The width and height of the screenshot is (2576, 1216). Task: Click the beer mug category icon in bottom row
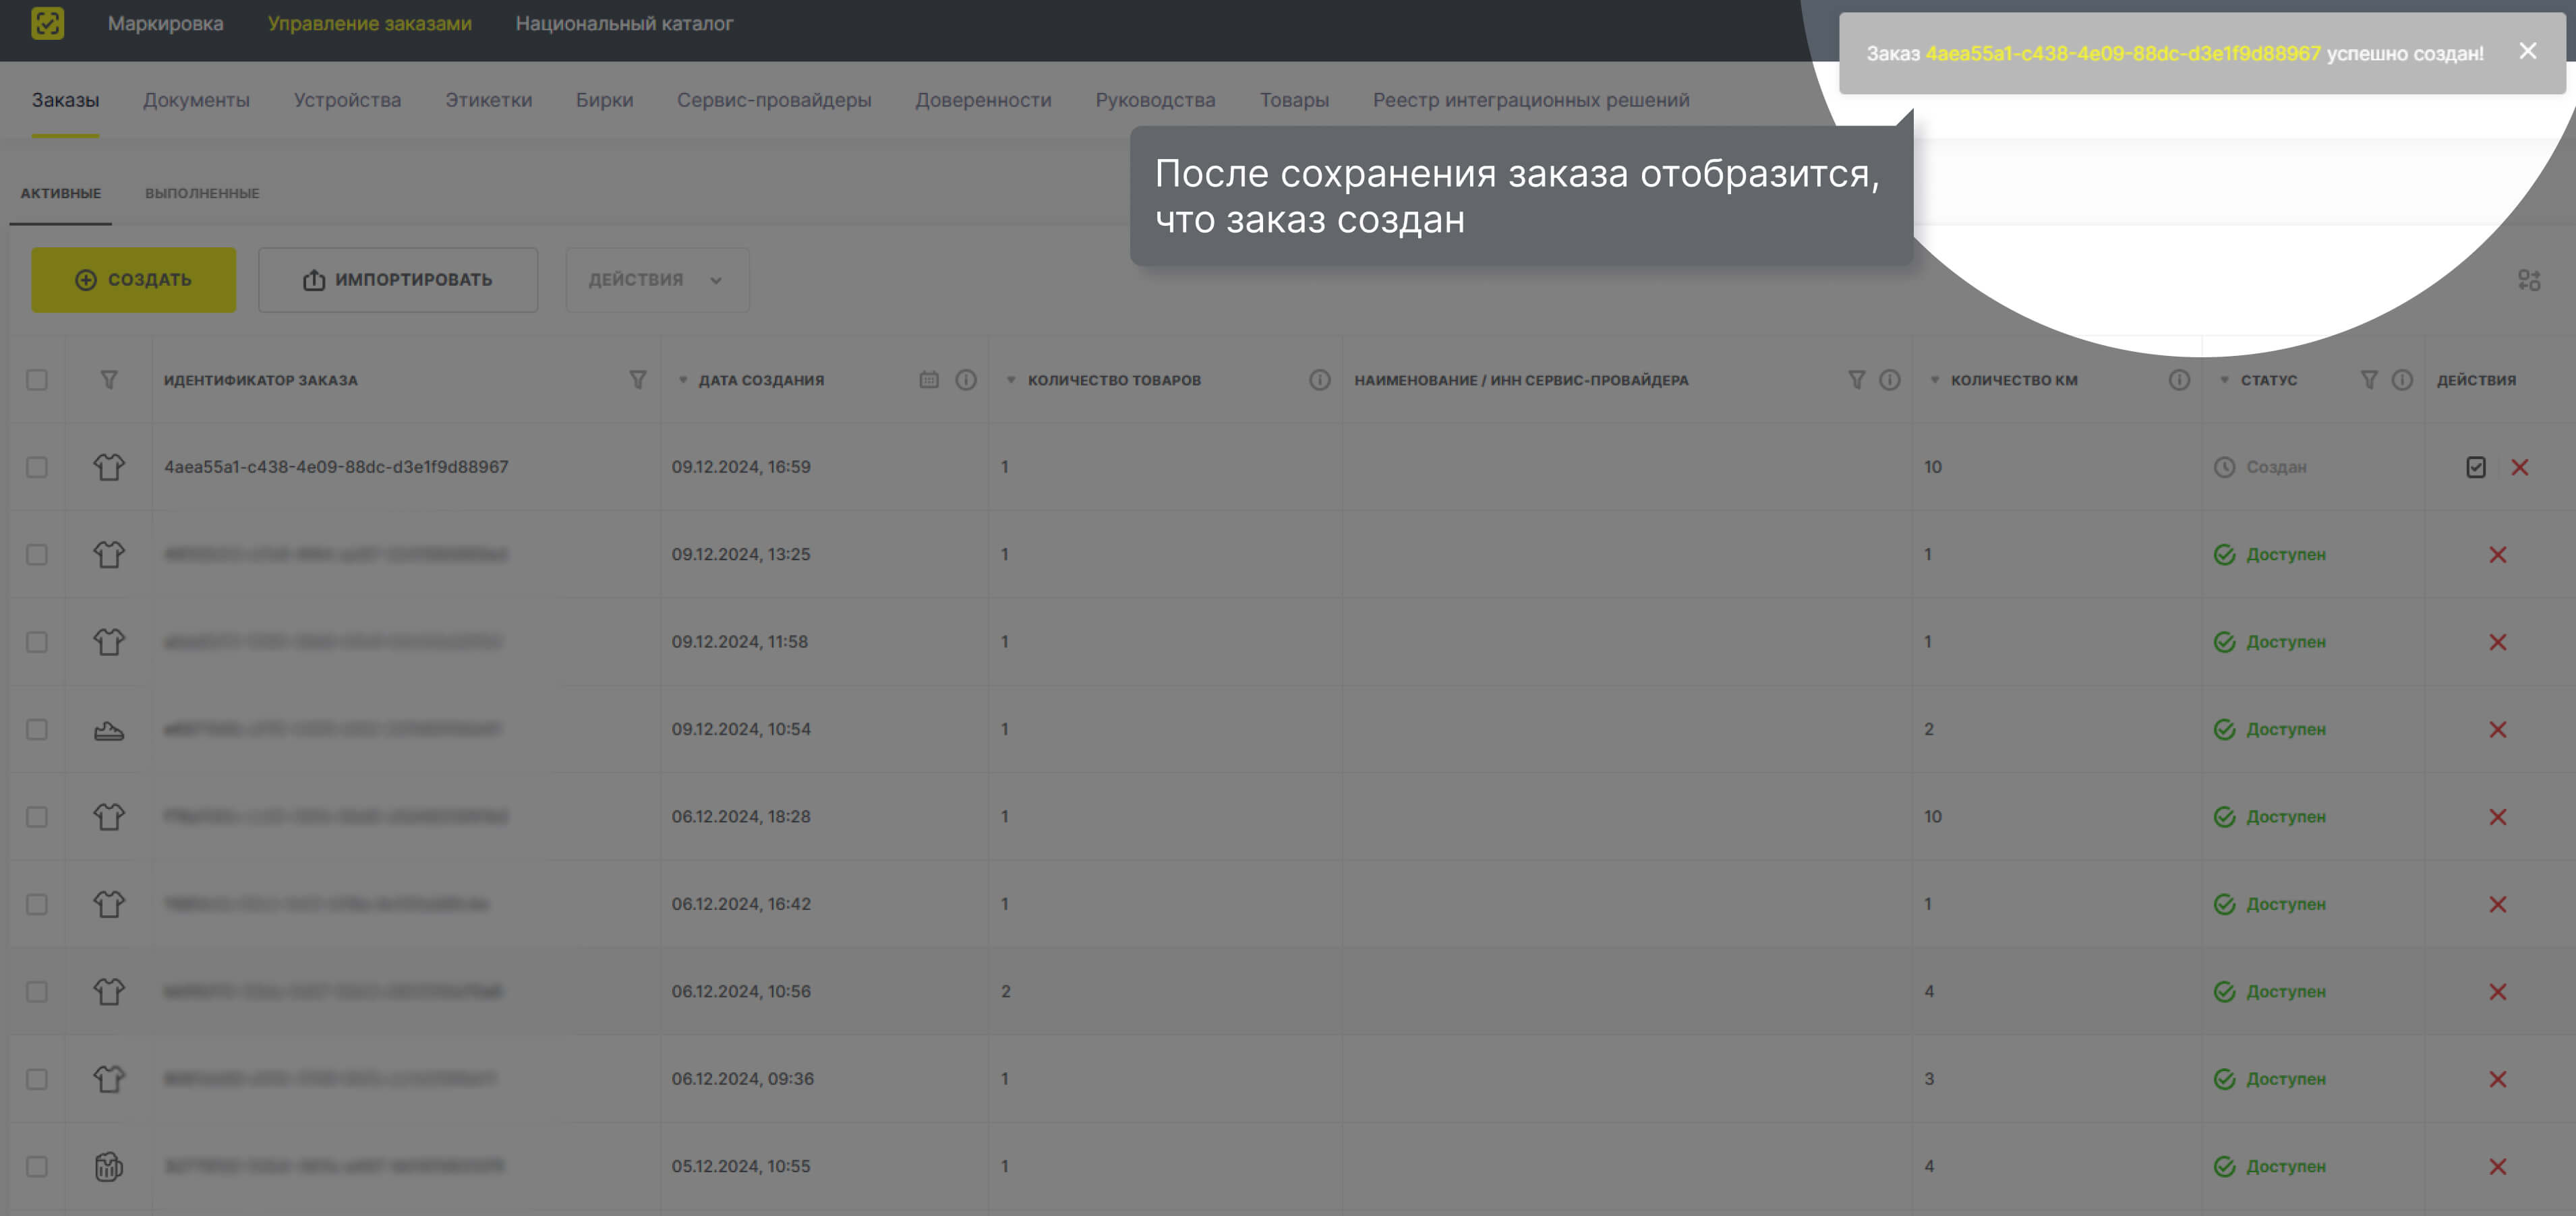pos(109,1165)
